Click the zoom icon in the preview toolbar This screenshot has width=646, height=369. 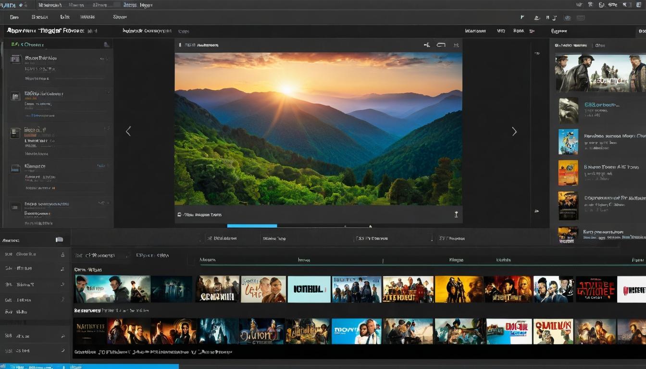(x=456, y=45)
